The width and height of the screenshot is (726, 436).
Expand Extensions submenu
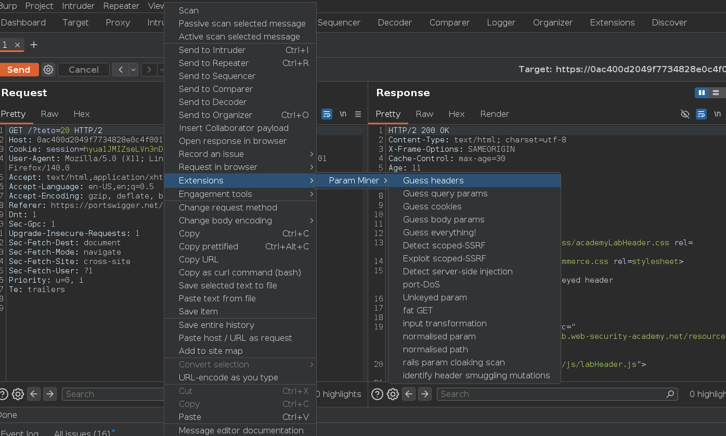coord(239,180)
